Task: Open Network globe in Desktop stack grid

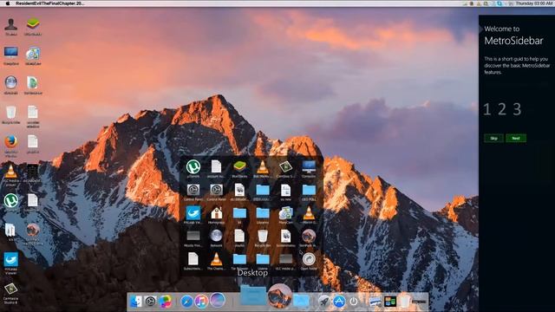Action: [216, 236]
